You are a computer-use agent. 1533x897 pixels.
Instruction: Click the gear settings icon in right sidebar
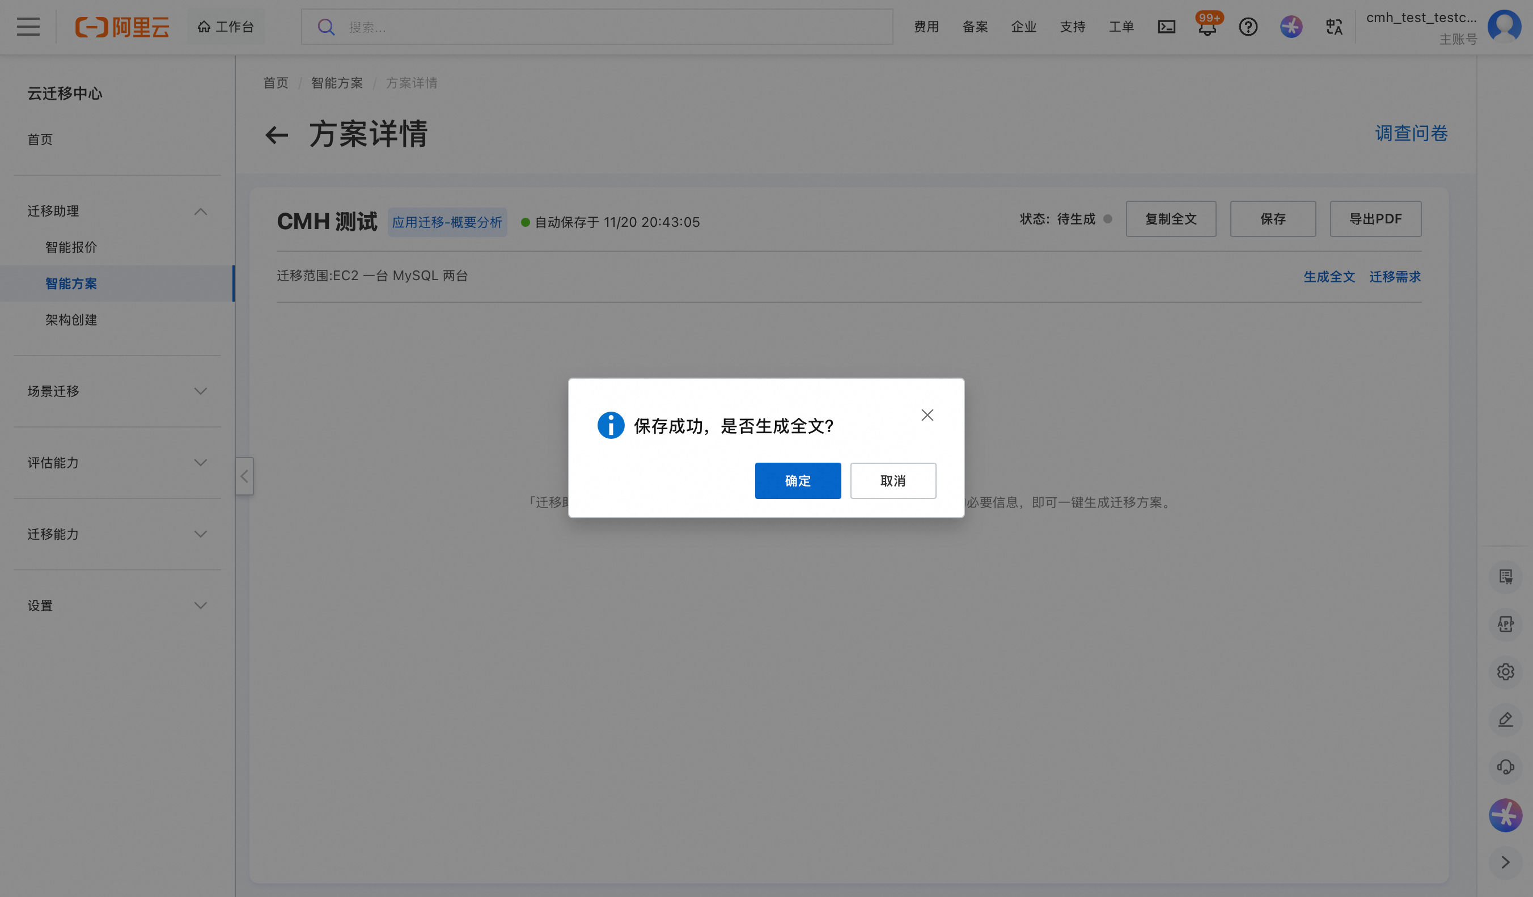(1505, 672)
